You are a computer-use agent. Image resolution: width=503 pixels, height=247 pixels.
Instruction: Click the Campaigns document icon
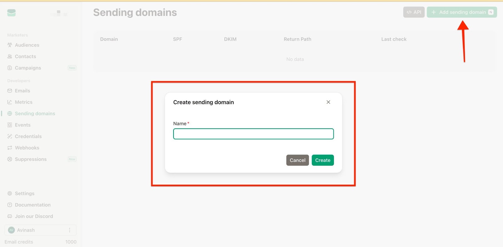pyautogui.click(x=10, y=68)
